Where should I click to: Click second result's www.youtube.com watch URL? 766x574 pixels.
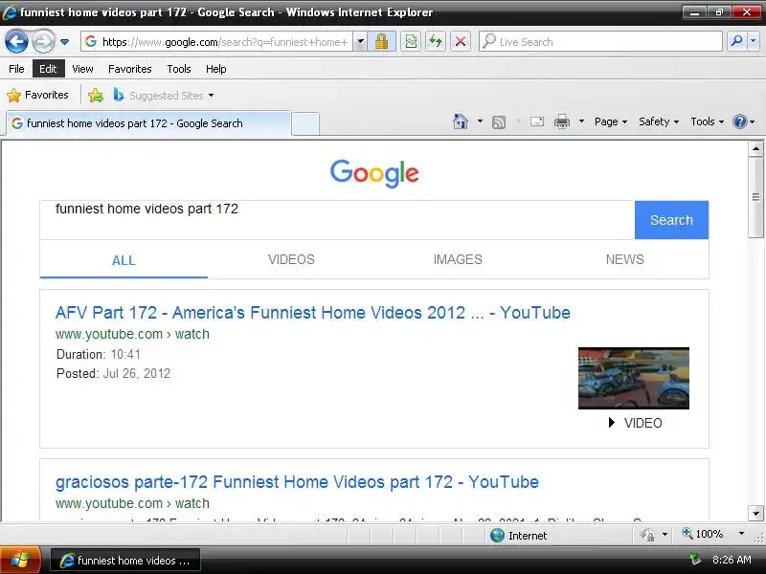[x=132, y=504]
